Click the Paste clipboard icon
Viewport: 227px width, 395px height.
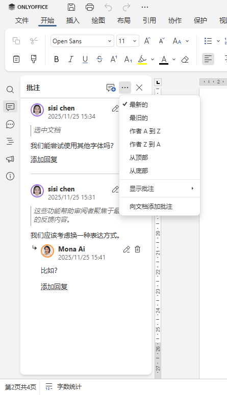(x=16, y=59)
